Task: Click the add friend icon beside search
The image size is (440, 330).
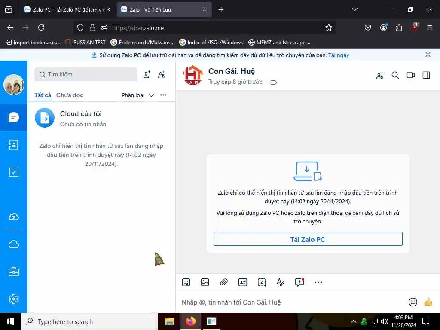Action: [x=147, y=75]
